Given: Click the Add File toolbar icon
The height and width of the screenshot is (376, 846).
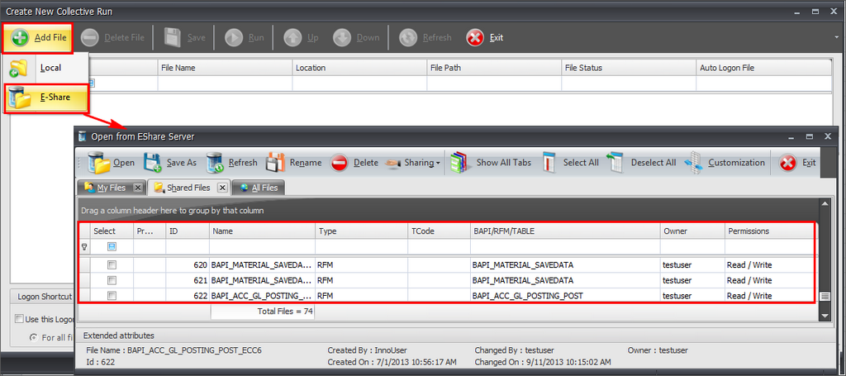Looking at the screenshot, I should (x=21, y=38).
